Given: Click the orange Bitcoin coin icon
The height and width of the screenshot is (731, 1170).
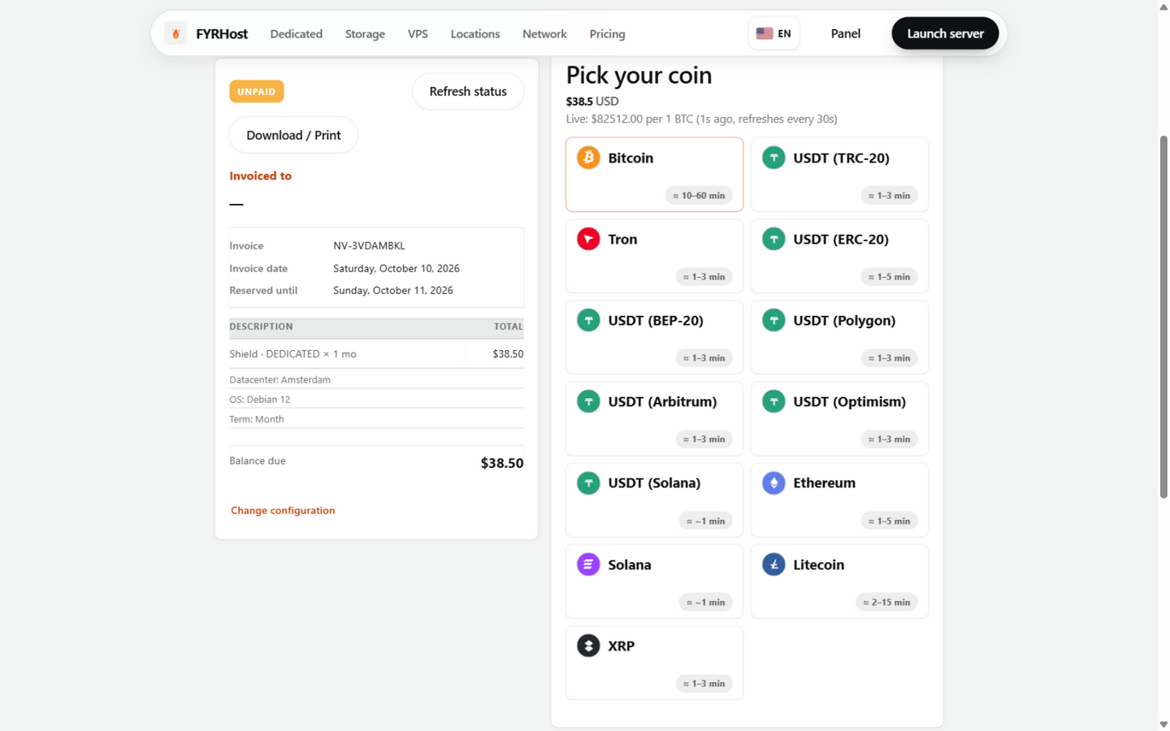Looking at the screenshot, I should click(588, 158).
